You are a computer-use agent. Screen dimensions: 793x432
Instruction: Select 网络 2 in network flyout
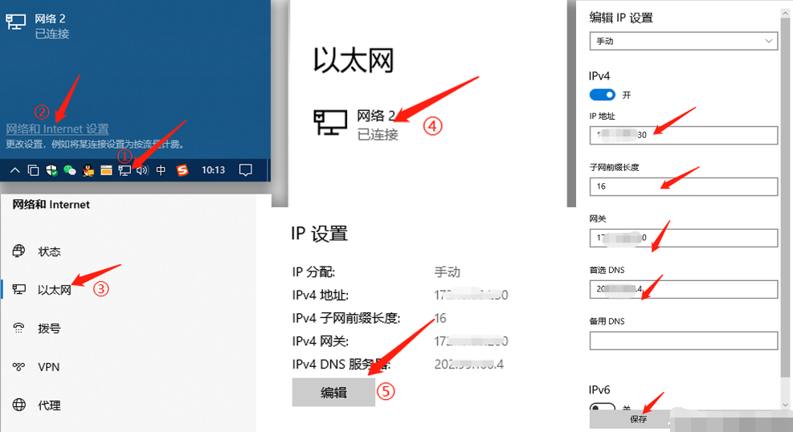click(50, 18)
